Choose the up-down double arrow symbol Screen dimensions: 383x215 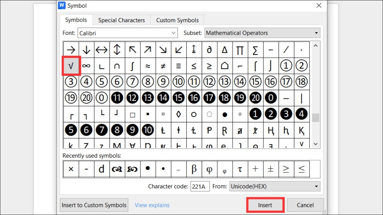tap(117, 50)
